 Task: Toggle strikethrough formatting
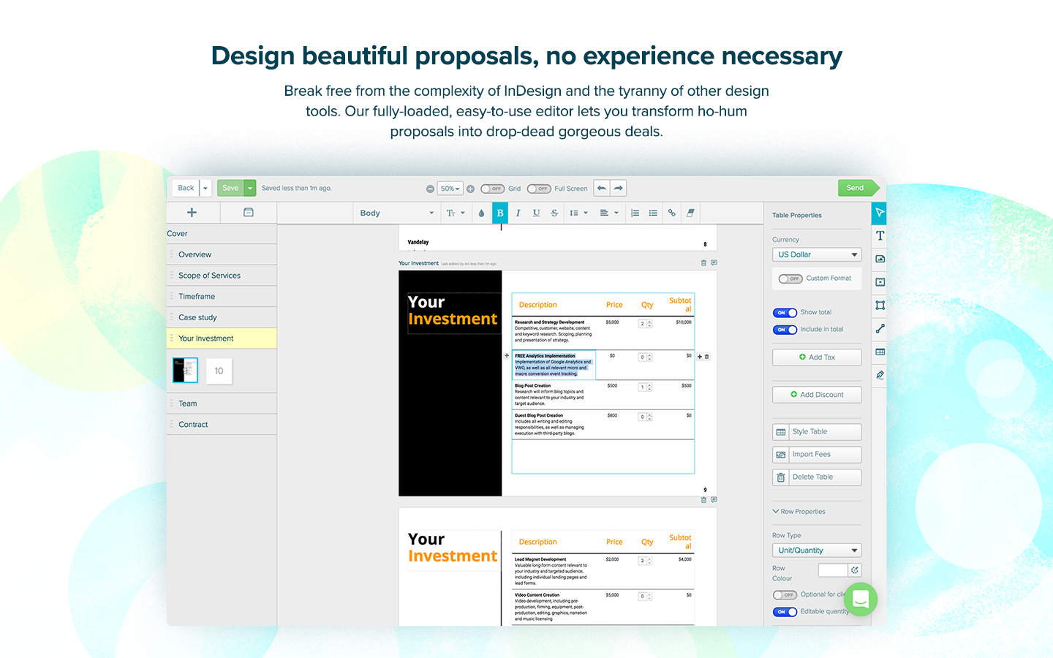554,213
